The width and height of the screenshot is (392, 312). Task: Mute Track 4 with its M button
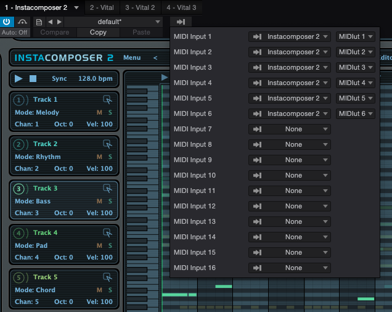tap(99, 245)
